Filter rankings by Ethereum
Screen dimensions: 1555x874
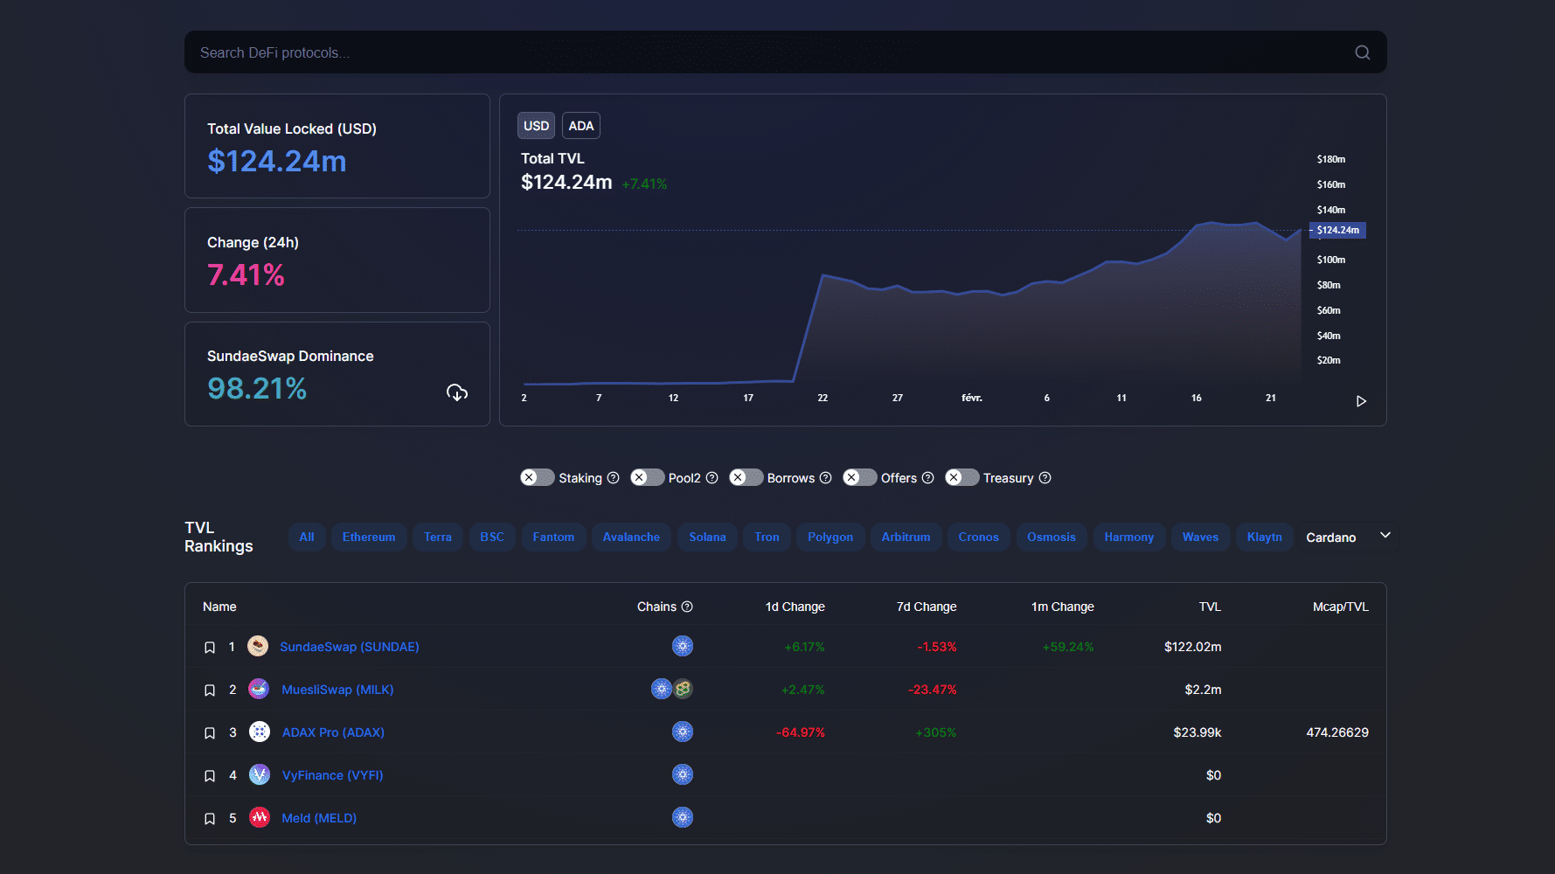(x=369, y=537)
